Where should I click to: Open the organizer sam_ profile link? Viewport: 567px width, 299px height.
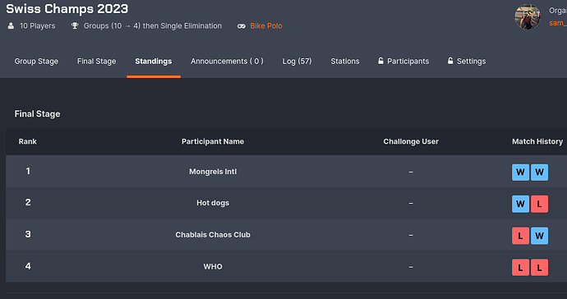point(558,23)
